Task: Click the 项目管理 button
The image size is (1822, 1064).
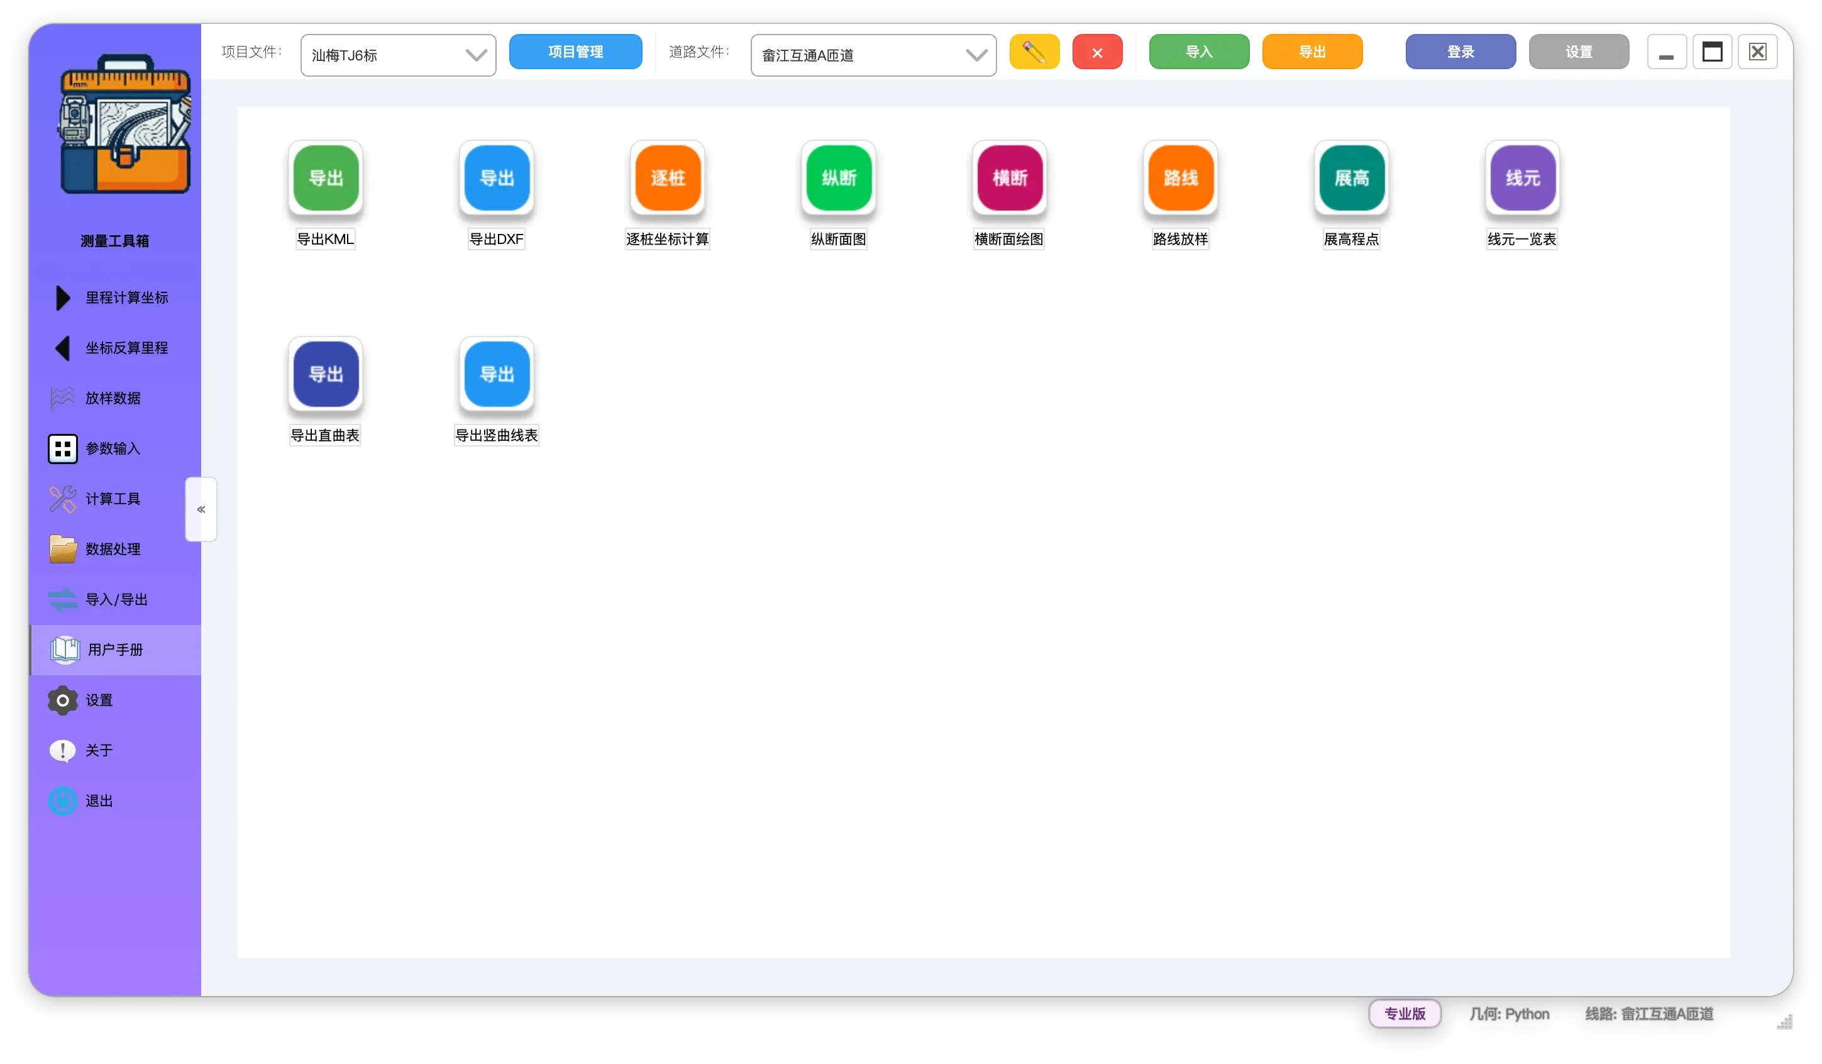Action: click(x=575, y=52)
